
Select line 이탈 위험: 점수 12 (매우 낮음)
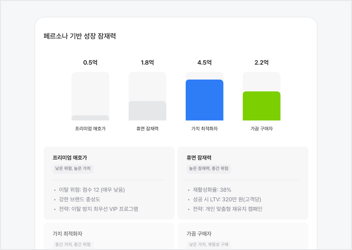92,190
